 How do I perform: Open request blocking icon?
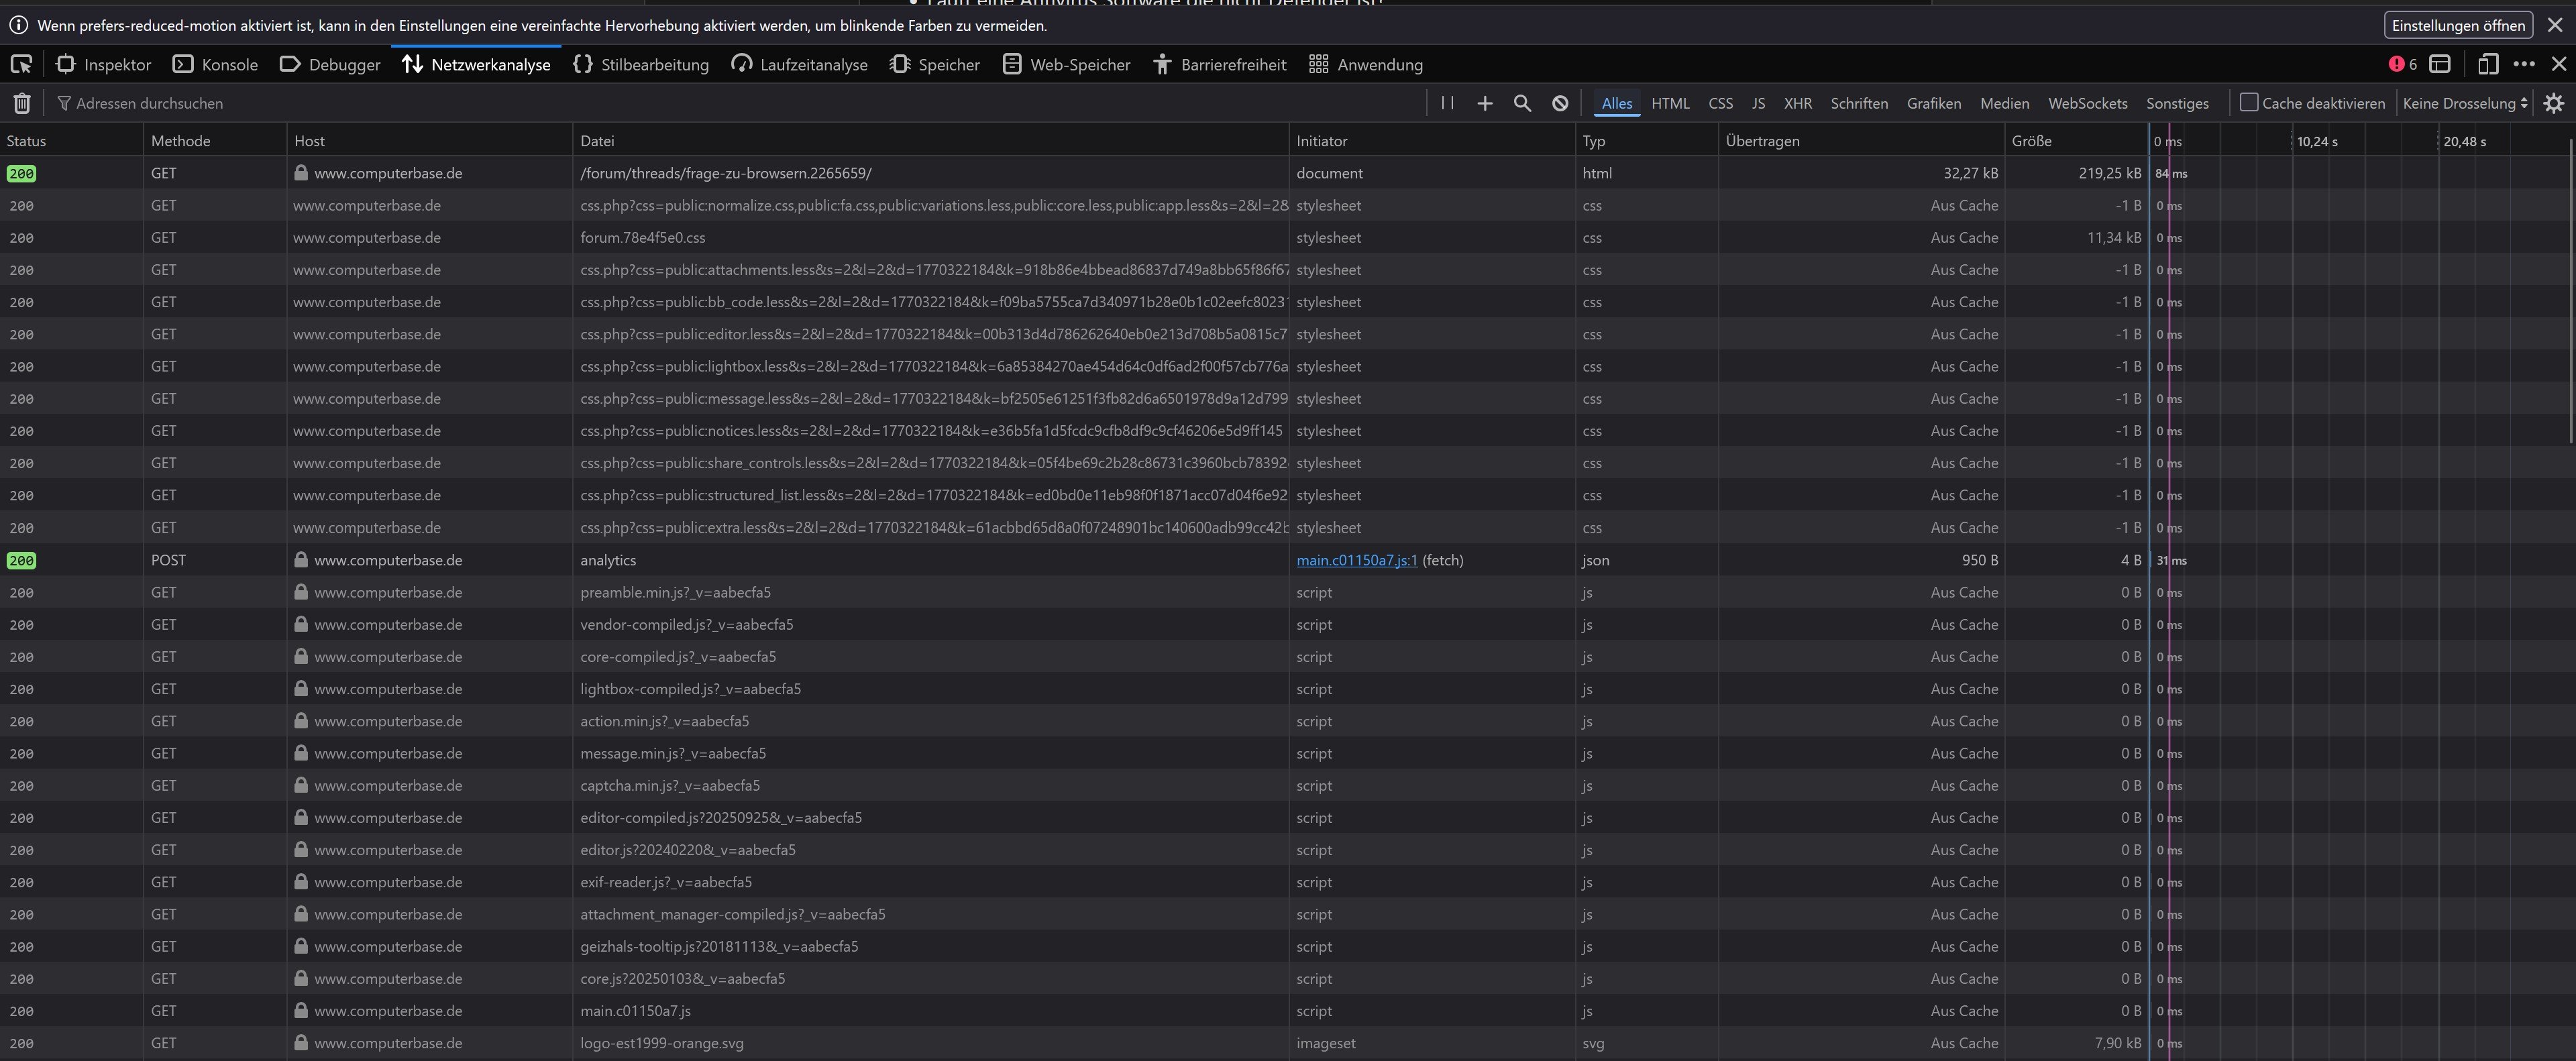(x=1560, y=103)
